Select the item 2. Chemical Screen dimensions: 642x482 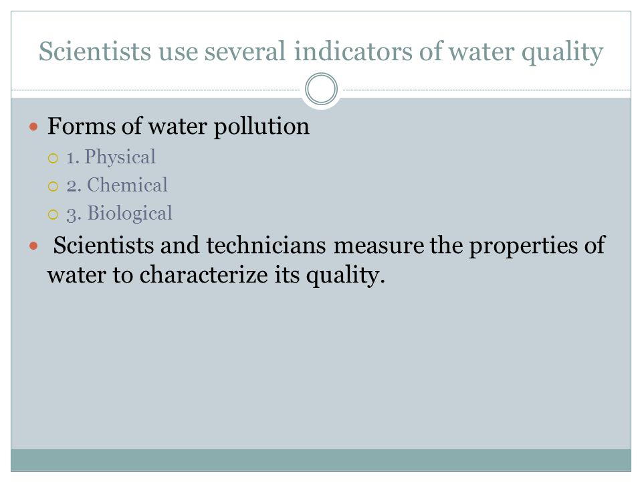tap(117, 185)
